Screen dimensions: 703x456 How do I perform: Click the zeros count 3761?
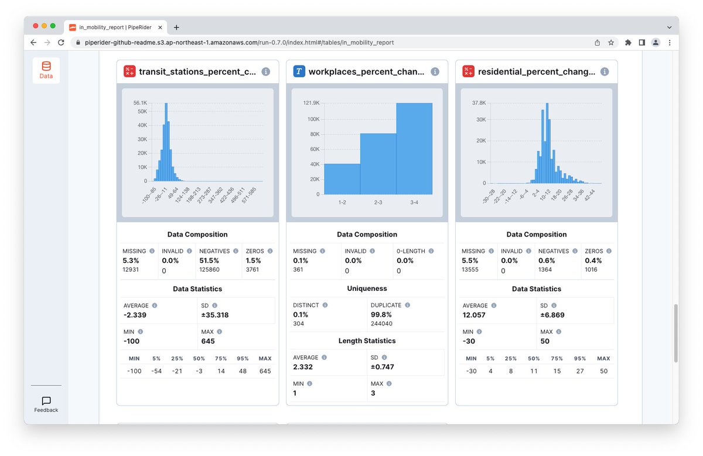253,270
